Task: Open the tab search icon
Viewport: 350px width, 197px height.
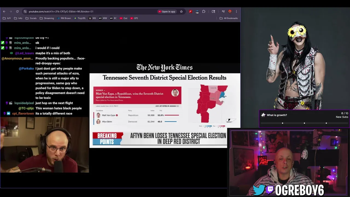Action: (x=214, y=11)
